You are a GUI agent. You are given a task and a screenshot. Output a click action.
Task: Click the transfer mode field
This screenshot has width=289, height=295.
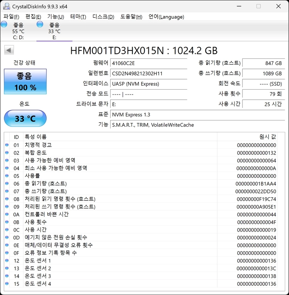tap(149, 94)
